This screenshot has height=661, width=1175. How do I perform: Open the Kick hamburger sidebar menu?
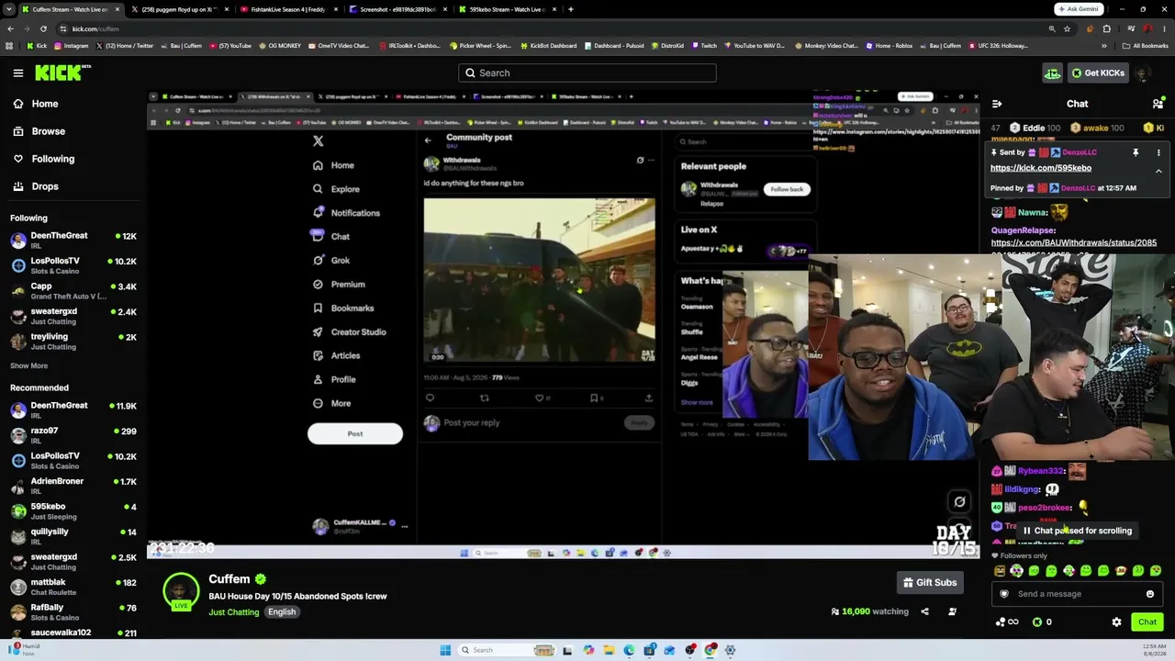(x=18, y=73)
